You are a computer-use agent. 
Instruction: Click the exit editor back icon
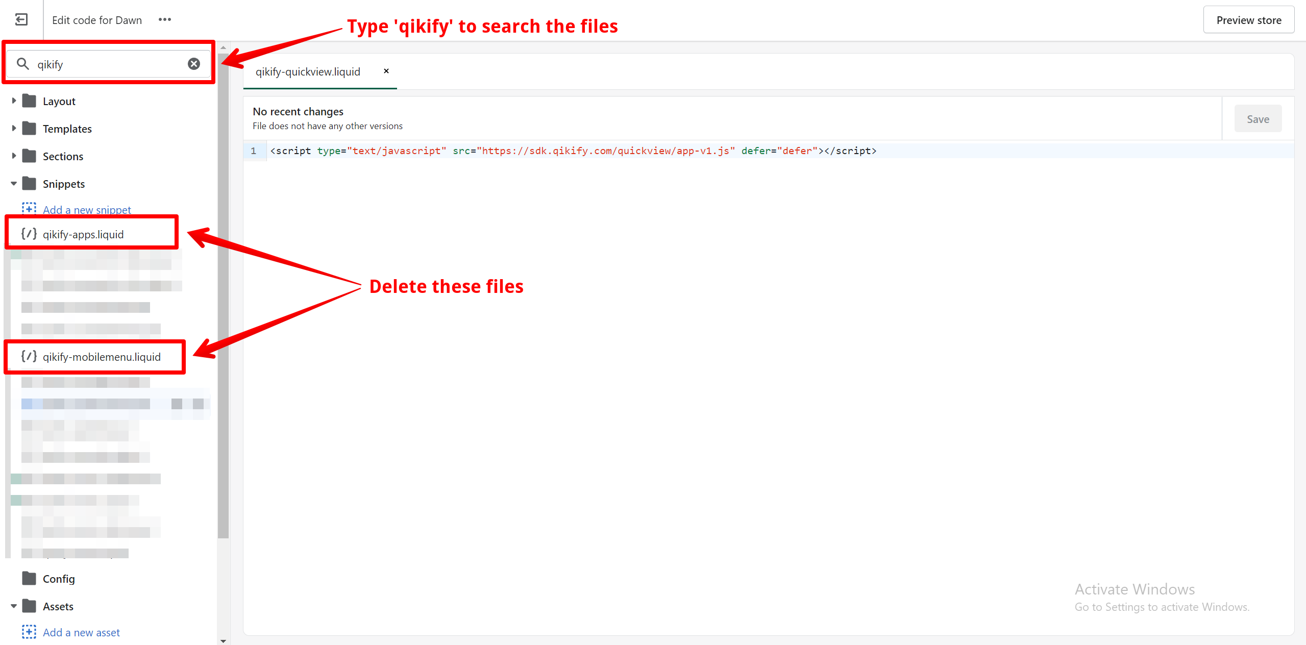pos(21,20)
